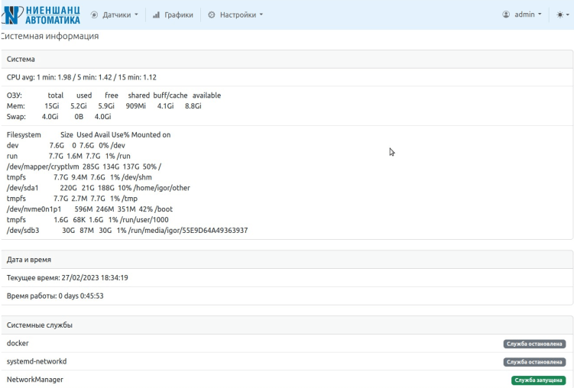Click the bar chart icon beside Графики
The image size is (574, 388).
pyautogui.click(x=157, y=15)
